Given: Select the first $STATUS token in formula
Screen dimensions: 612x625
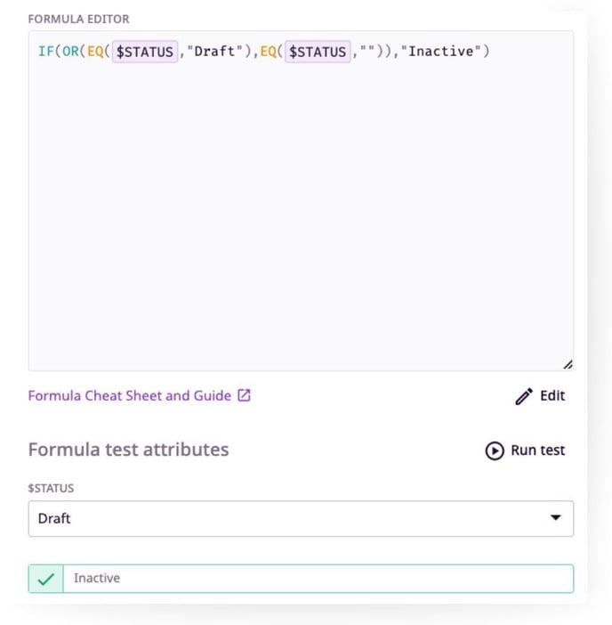Looking at the screenshot, I should point(145,52).
